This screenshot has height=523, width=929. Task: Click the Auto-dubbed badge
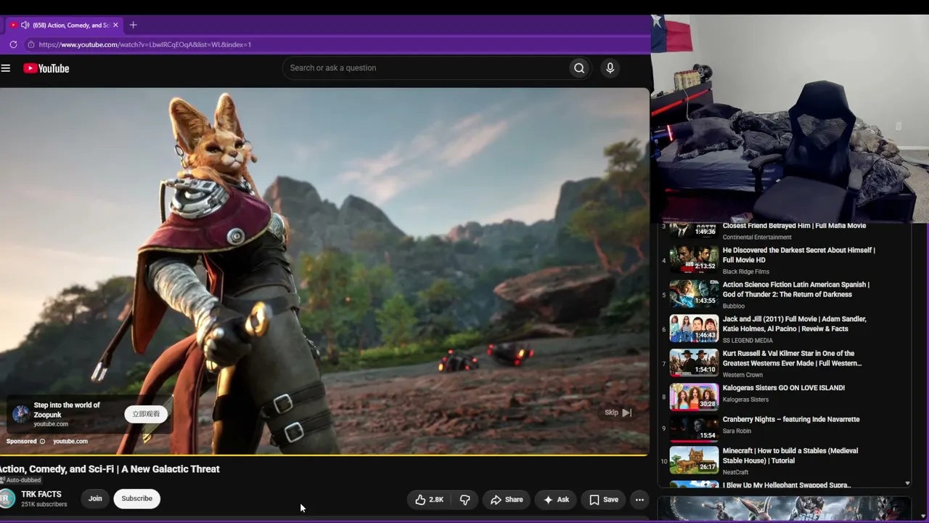[x=20, y=480]
